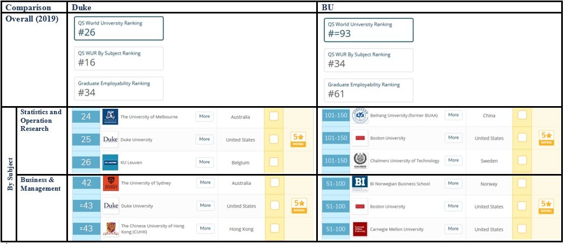The width and height of the screenshot is (565, 244).
Task: Select BU's Graduate Employability Ranking #61 card
Action: pyautogui.click(x=369, y=90)
